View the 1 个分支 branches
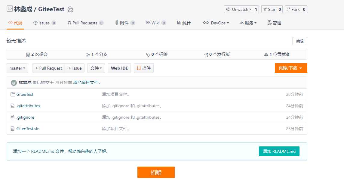Screen dimensions: 344x191 (97, 54)
